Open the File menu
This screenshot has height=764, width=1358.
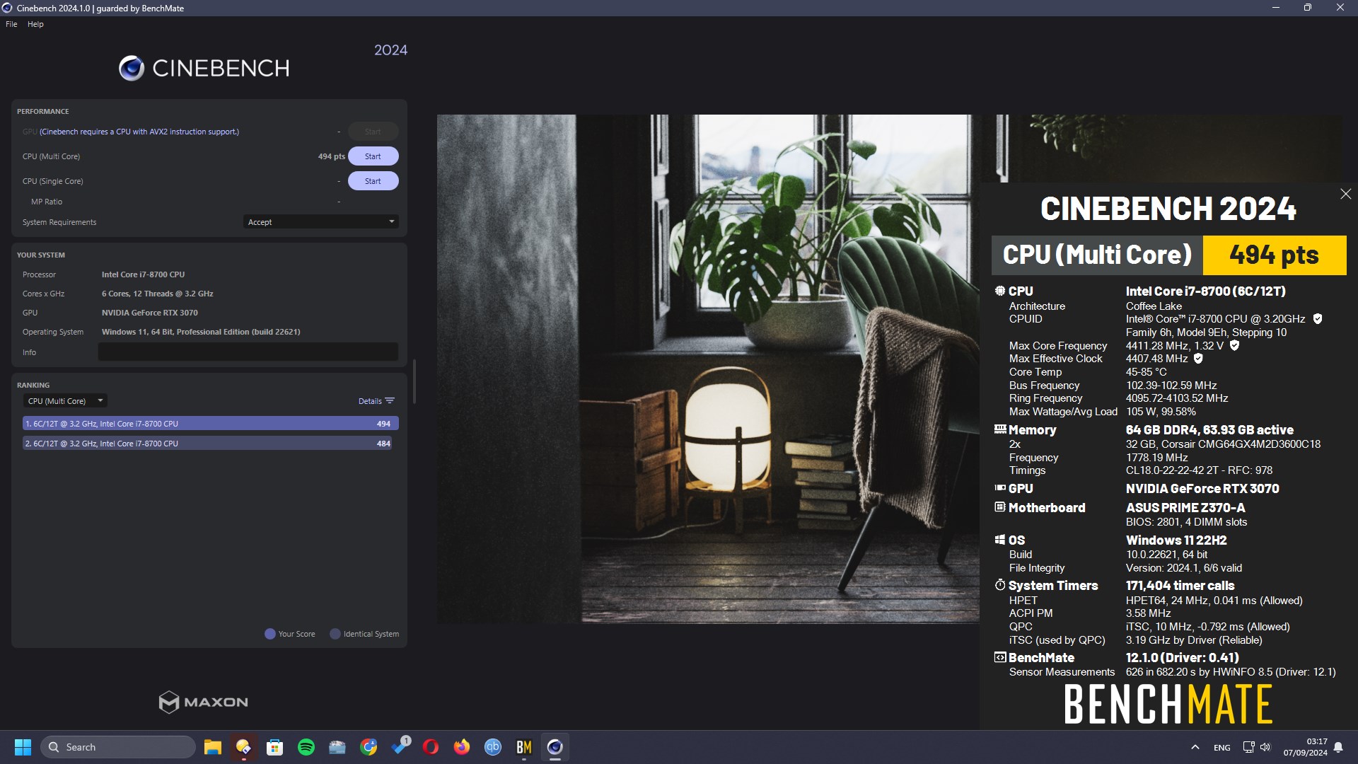(x=11, y=24)
